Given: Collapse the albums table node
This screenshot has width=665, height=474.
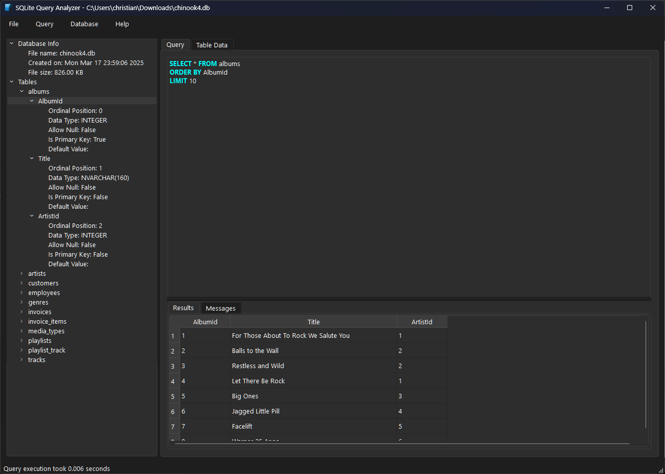Looking at the screenshot, I should [x=21, y=91].
